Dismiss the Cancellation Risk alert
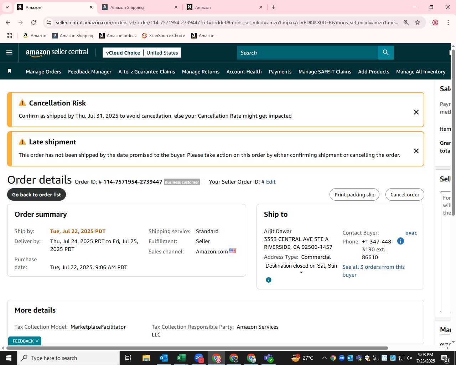Viewport: 456px width, 365px height. [416, 112]
